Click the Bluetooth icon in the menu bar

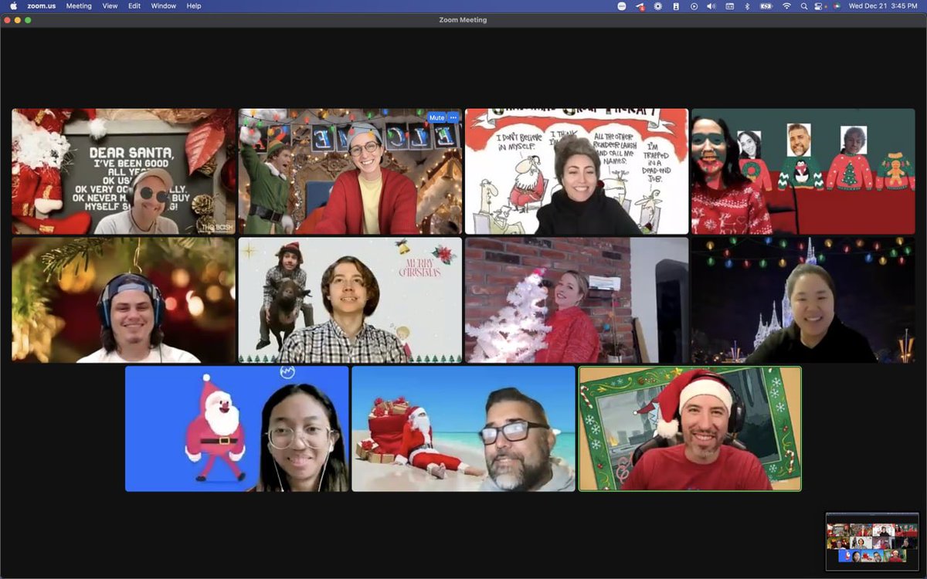coord(747,6)
